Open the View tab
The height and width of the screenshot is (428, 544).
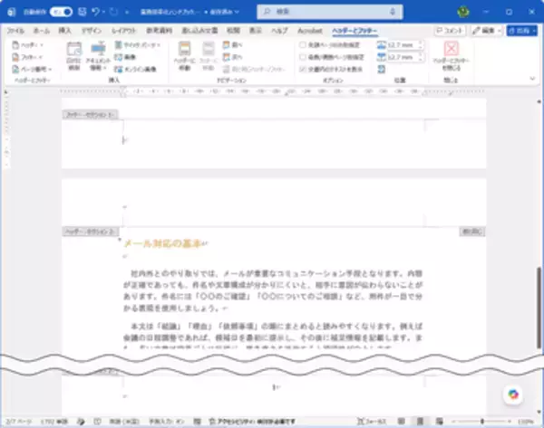pos(256,31)
